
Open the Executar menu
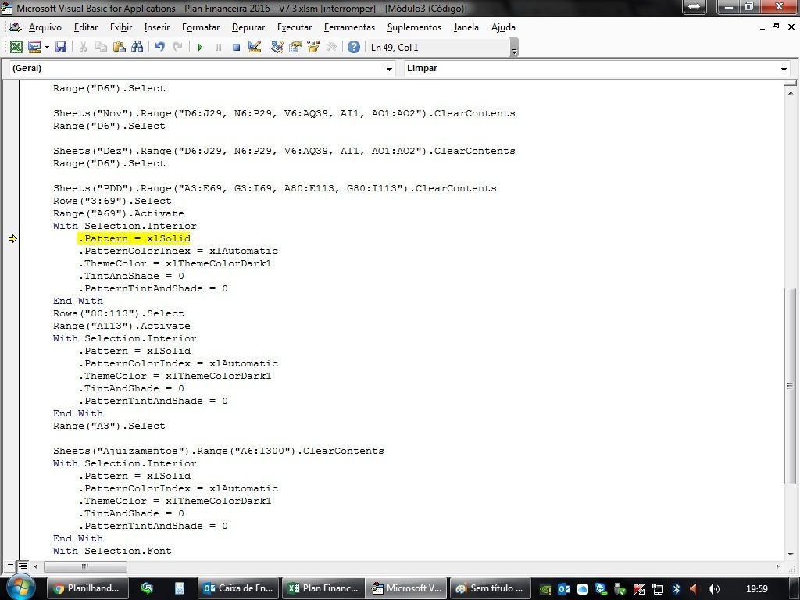tap(295, 27)
